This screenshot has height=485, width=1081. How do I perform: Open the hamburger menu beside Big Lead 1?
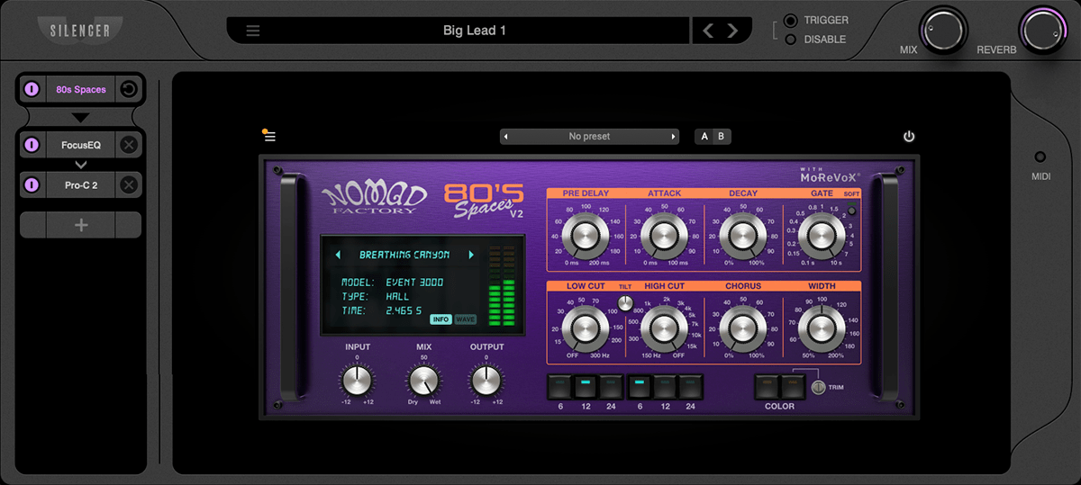tap(253, 31)
